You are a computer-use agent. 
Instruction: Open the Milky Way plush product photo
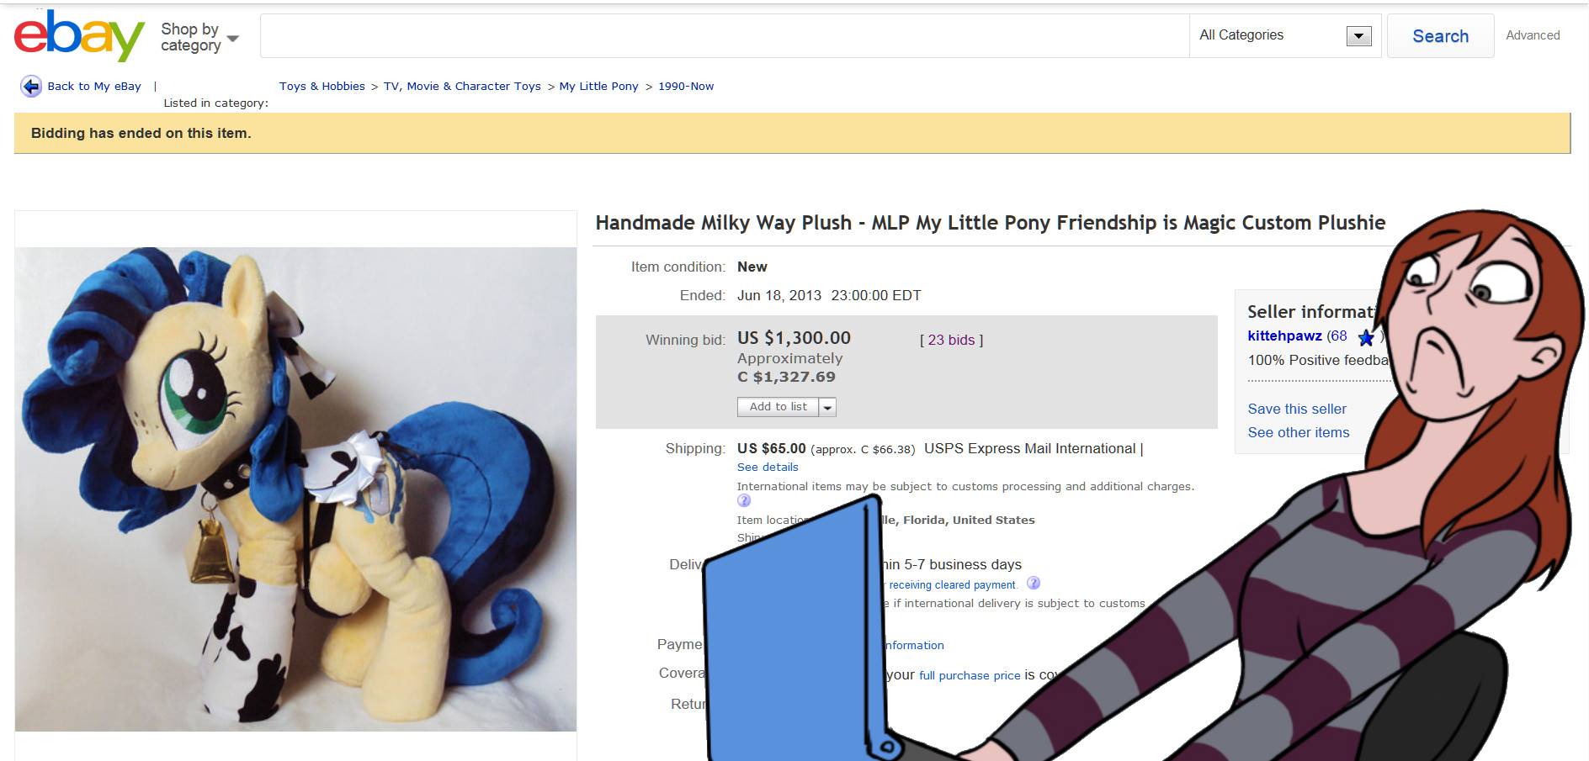pos(295,489)
